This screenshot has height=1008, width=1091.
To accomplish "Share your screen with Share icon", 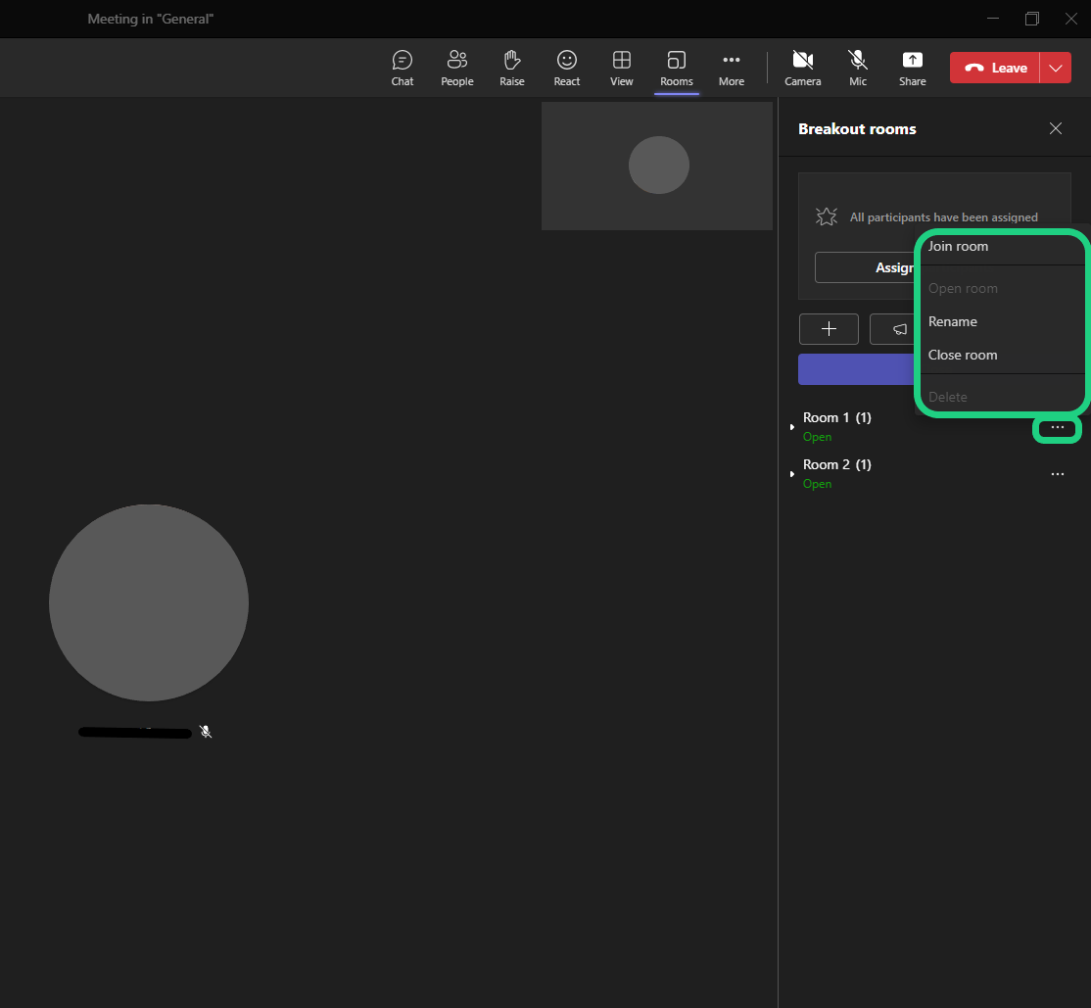I will pos(912,68).
